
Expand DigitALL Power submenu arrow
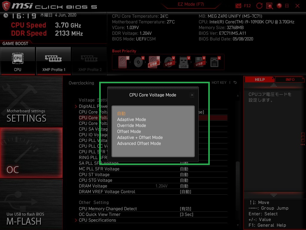click(76, 106)
